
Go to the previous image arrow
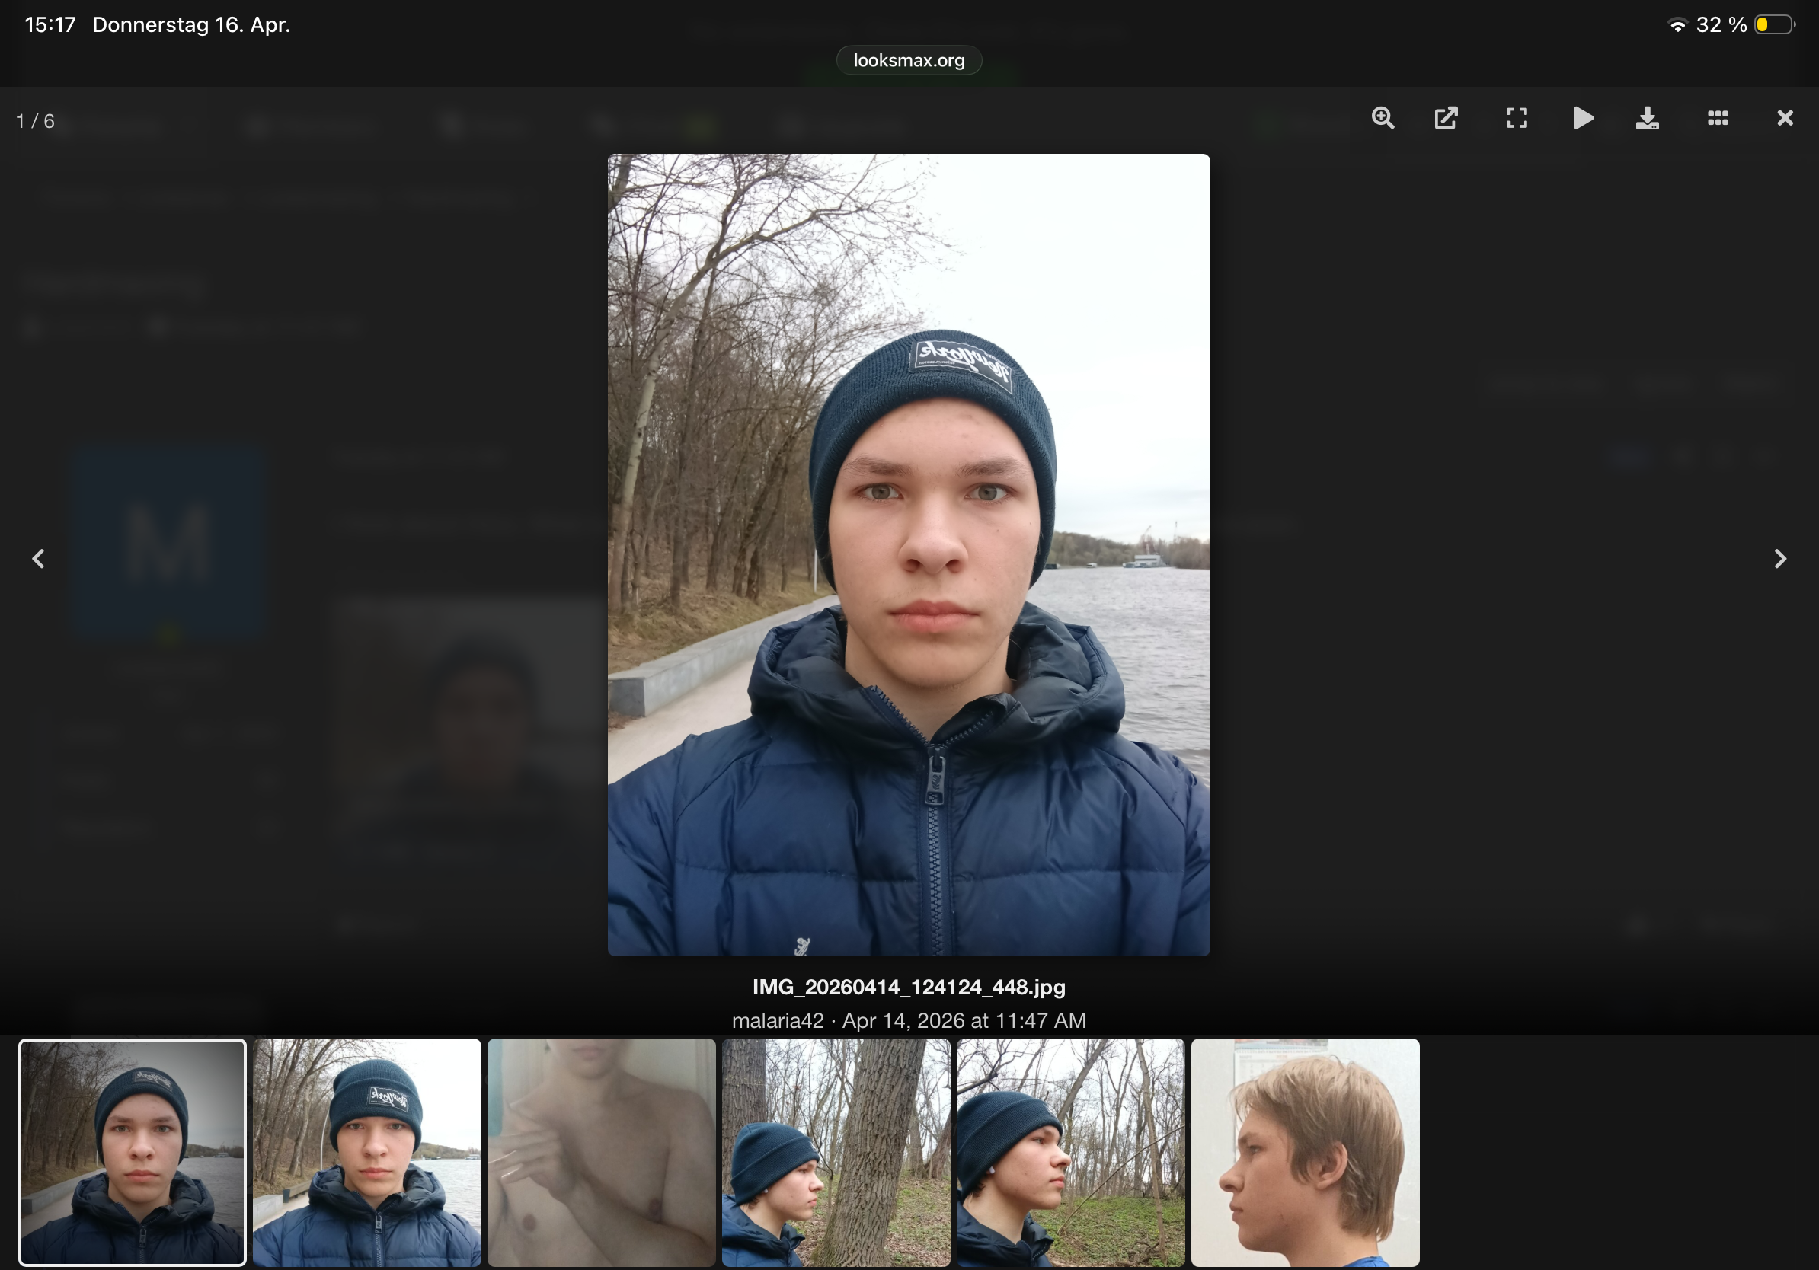click(38, 559)
